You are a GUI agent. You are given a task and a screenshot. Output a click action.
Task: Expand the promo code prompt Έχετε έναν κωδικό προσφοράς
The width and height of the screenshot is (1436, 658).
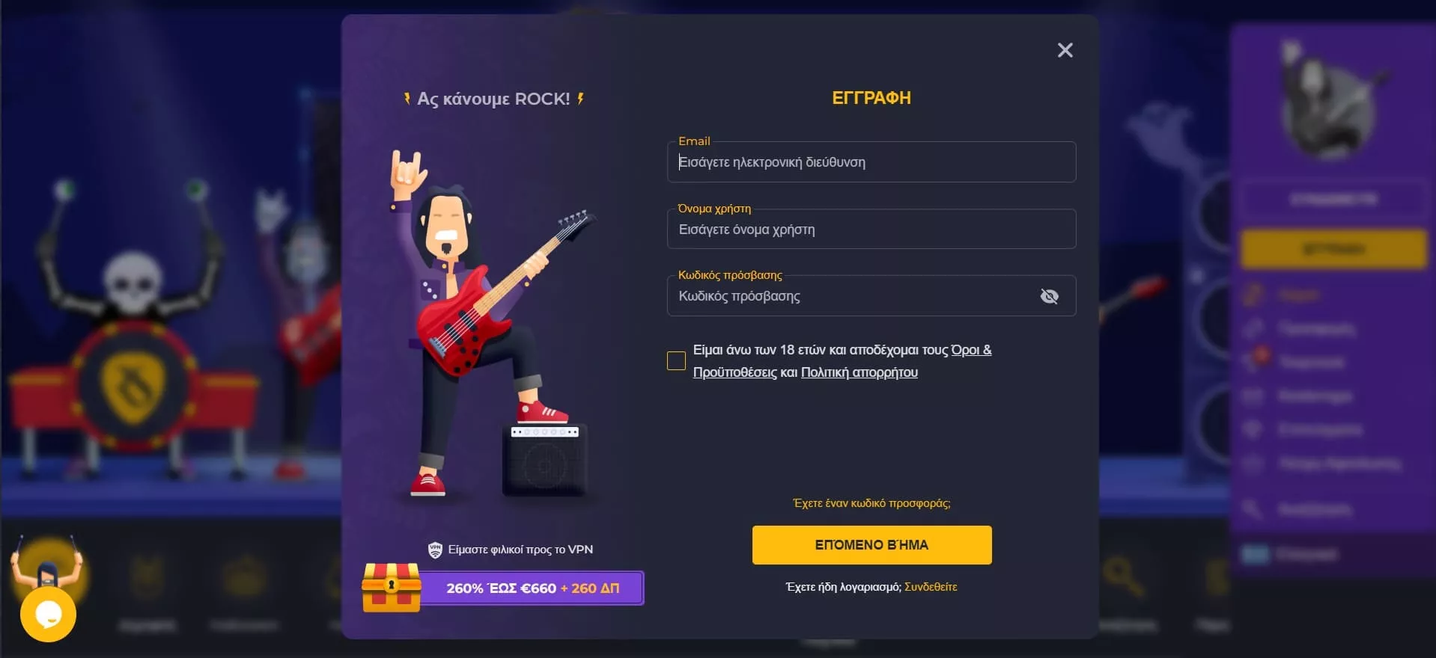click(x=871, y=503)
